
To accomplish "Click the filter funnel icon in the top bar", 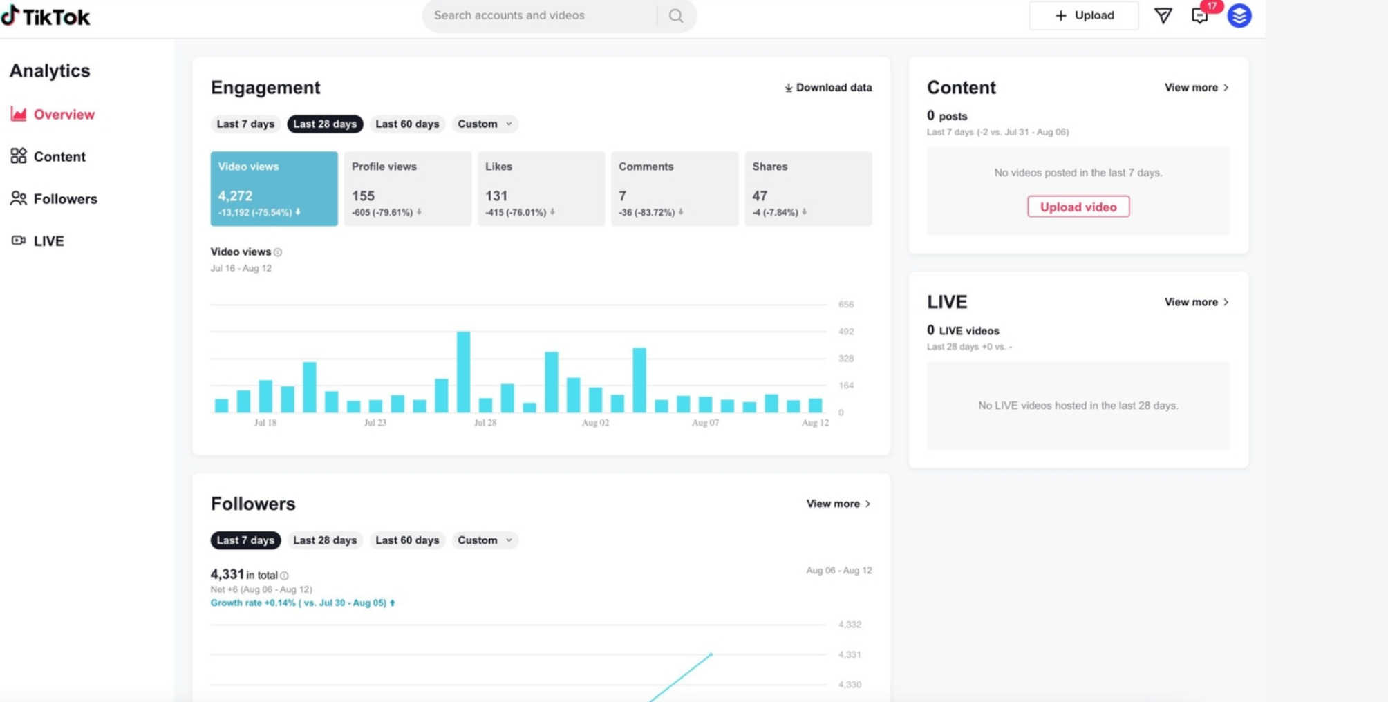I will coord(1163,15).
